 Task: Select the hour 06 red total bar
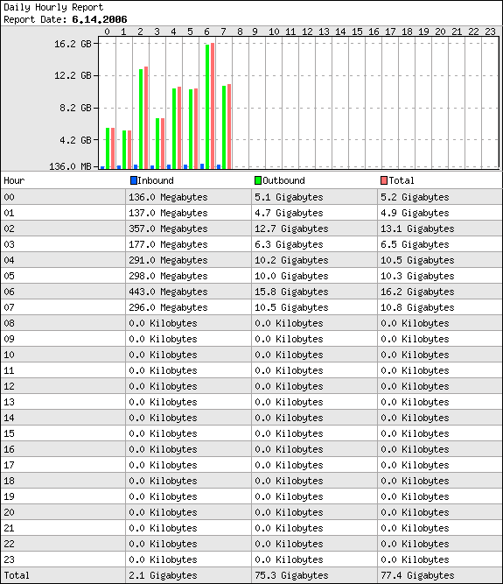213,106
